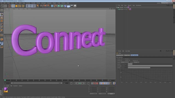Activate the Scale tool

[x=16, y=6]
